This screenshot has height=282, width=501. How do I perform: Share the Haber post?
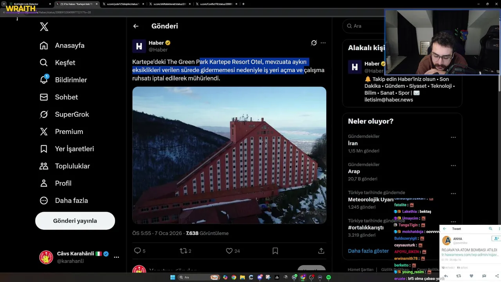321,251
